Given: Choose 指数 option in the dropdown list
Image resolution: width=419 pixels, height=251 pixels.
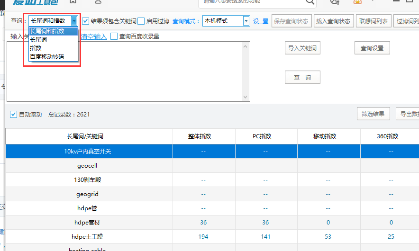Looking at the screenshot, I should click(x=36, y=48).
